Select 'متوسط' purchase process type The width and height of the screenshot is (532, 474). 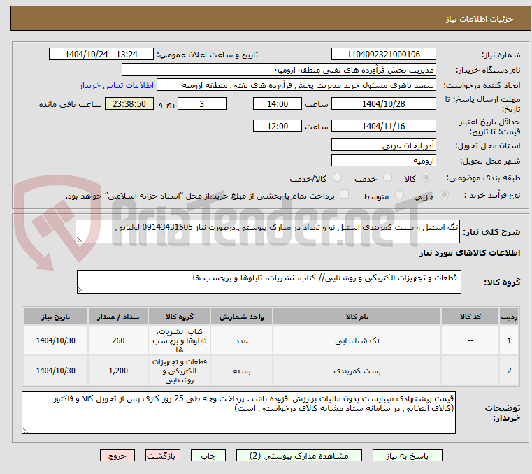click(x=401, y=196)
